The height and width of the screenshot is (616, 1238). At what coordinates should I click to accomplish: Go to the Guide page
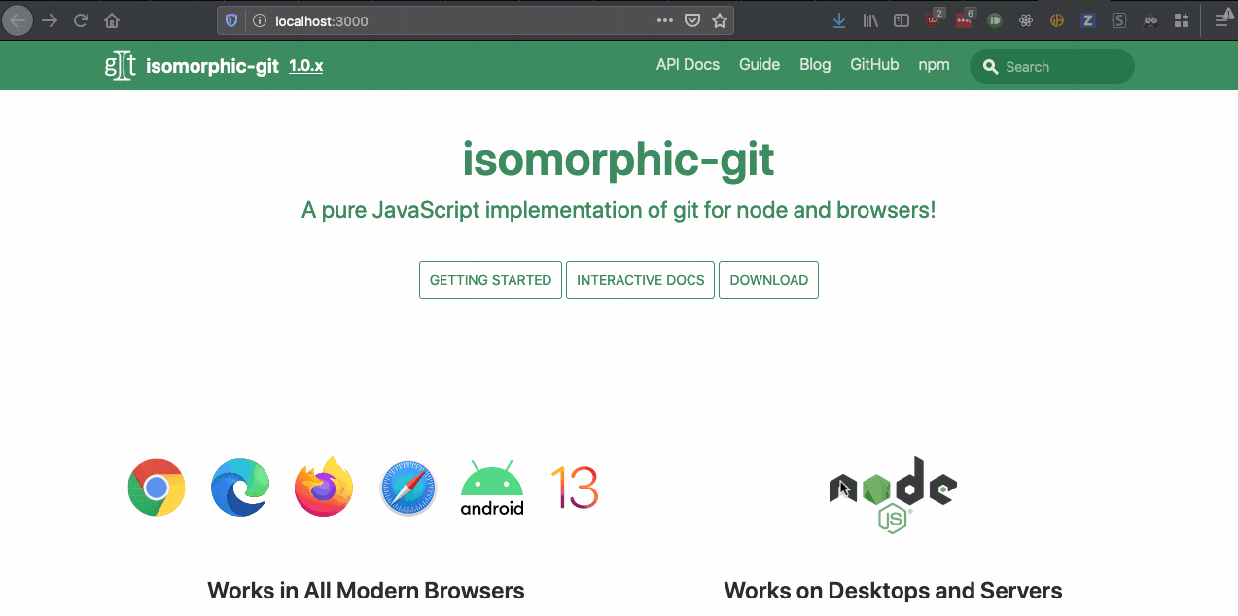click(760, 65)
